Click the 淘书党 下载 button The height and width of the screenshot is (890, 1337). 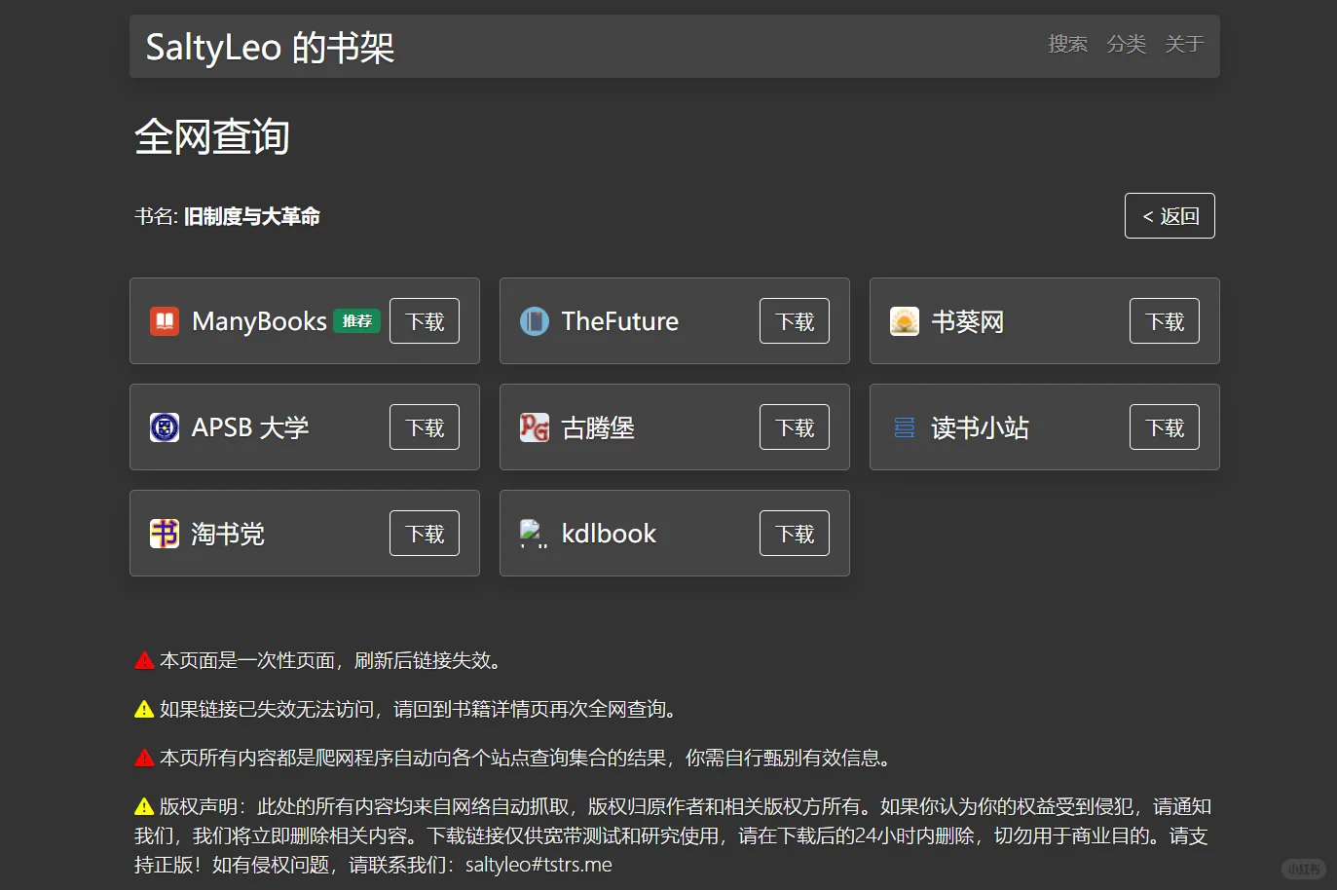click(x=425, y=534)
